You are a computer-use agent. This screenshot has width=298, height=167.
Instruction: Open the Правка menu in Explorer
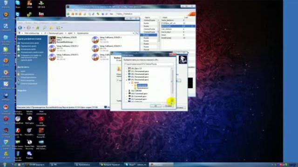[x=28, y=23]
